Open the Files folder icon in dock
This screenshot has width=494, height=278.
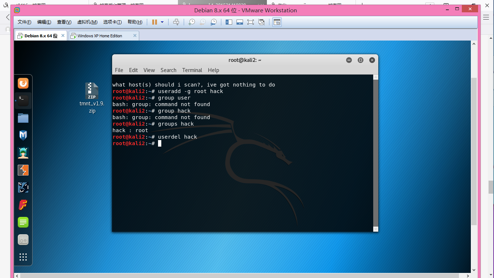pyautogui.click(x=23, y=118)
